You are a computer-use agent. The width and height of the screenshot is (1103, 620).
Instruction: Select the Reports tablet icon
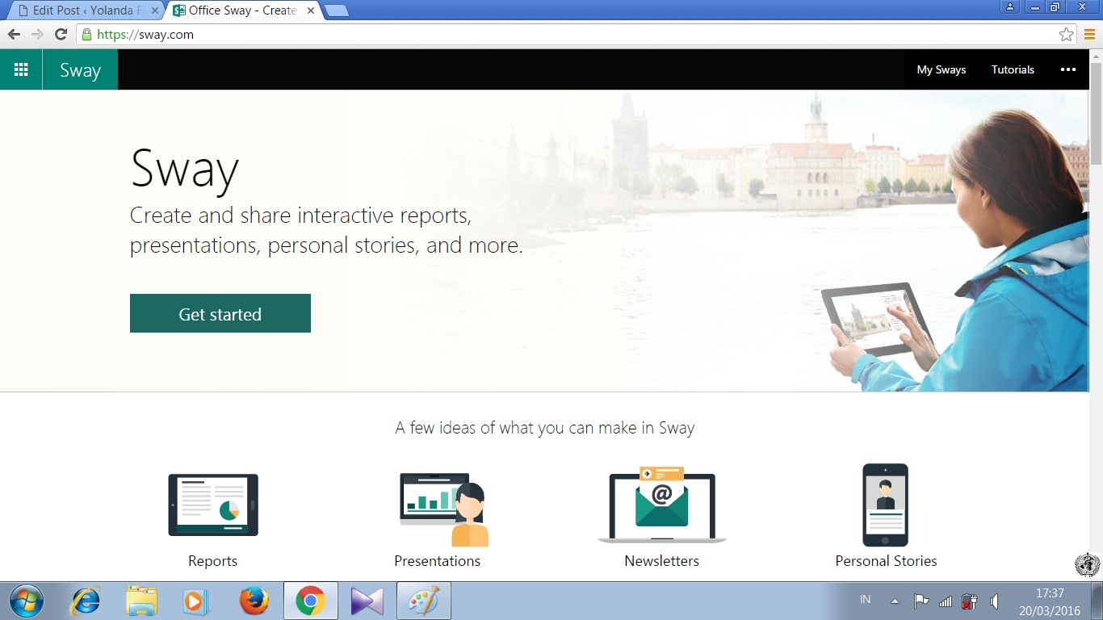coord(213,505)
